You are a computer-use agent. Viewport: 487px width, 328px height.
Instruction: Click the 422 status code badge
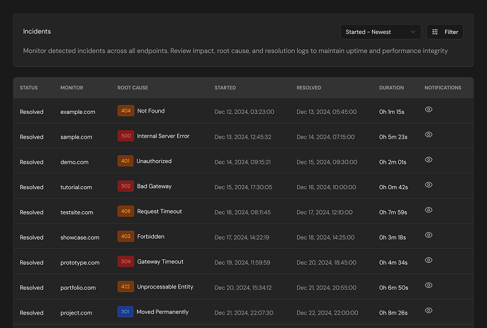(126, 287)
